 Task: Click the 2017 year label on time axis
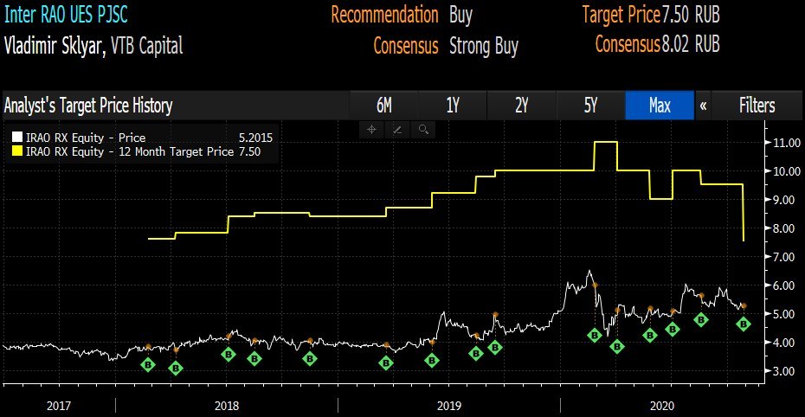click(59, 406)
